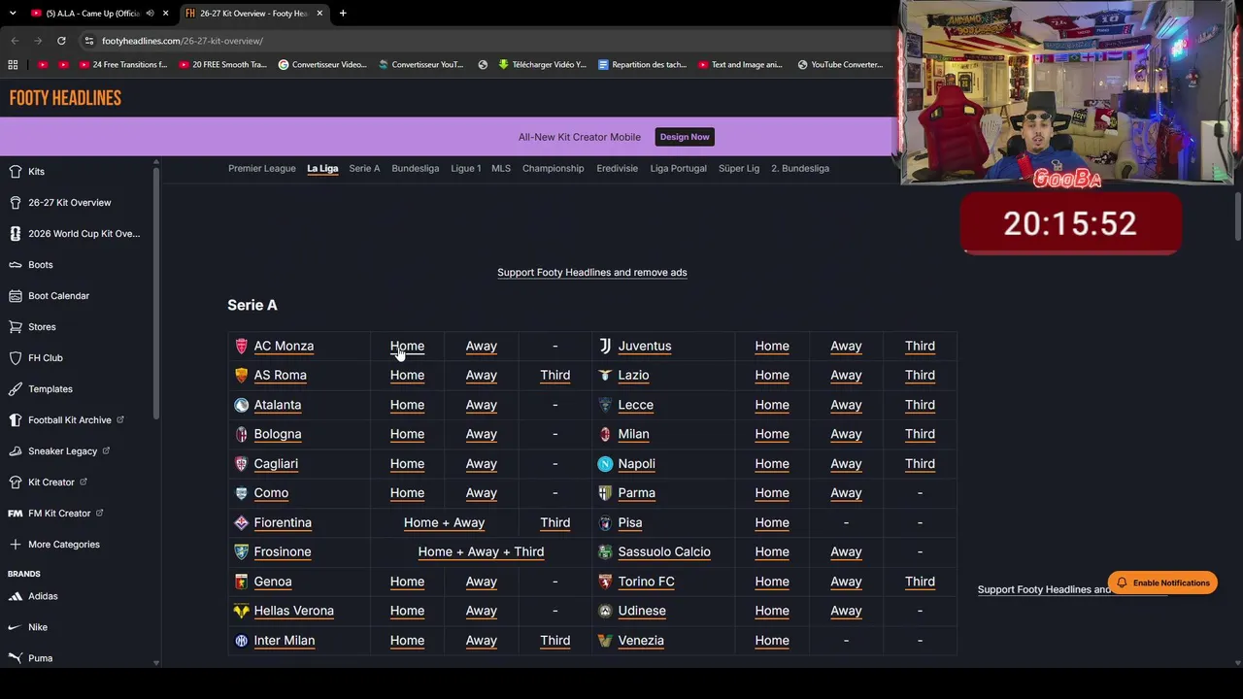Click the Torino FC club crest
1243x699 pixels.
coord(605,582)
